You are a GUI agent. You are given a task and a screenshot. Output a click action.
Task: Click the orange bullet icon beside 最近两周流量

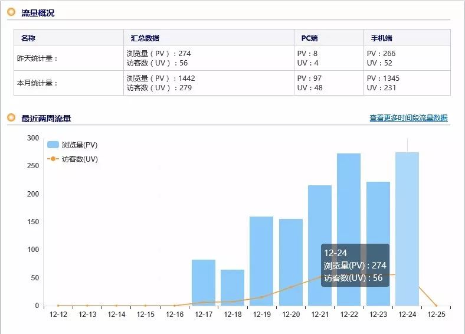coord(11,118)
